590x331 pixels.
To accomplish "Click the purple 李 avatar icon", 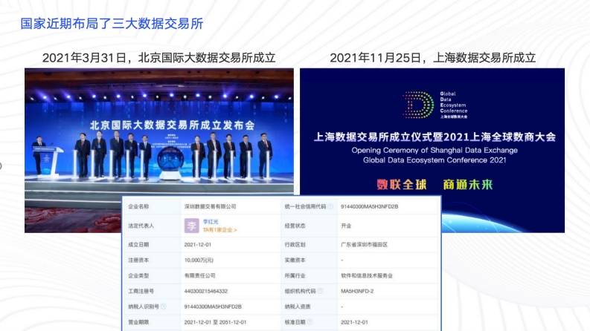I will click(x=191, y=226).
